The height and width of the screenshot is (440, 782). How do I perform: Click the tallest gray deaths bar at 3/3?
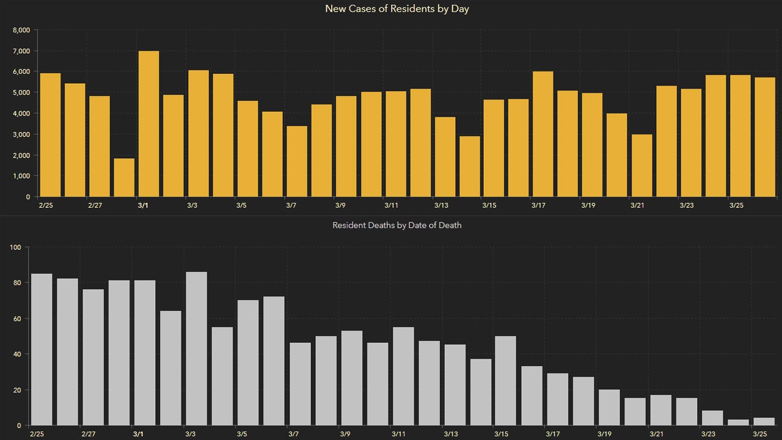pos(196,348)
